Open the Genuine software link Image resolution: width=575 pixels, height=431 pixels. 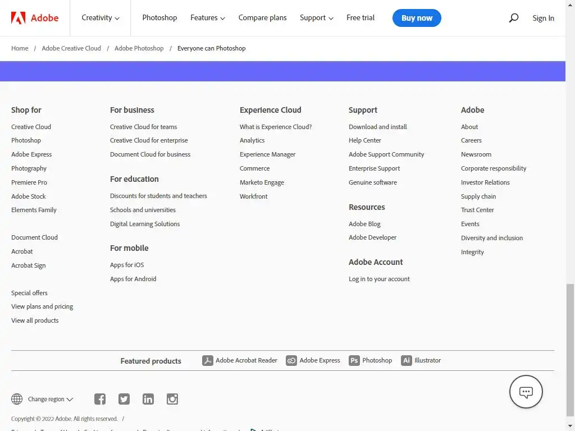[373, 182]
